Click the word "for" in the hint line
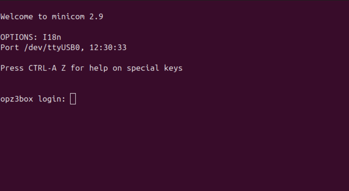 (77, 68)
